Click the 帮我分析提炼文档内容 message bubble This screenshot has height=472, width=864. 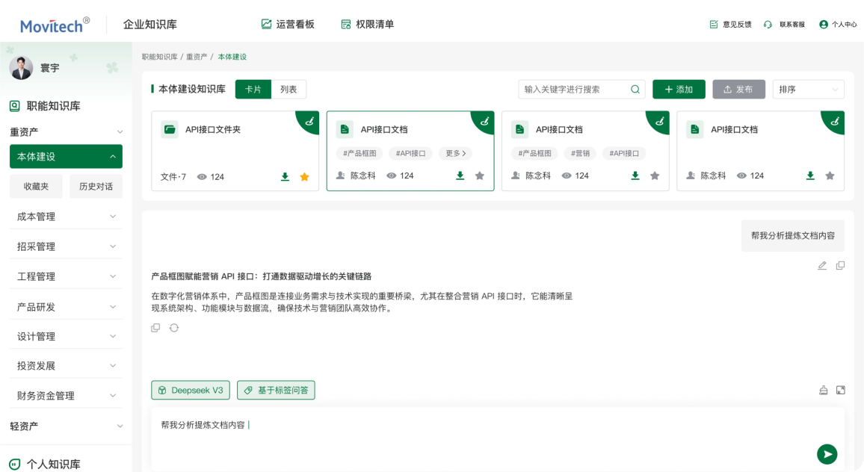(793, 236)
